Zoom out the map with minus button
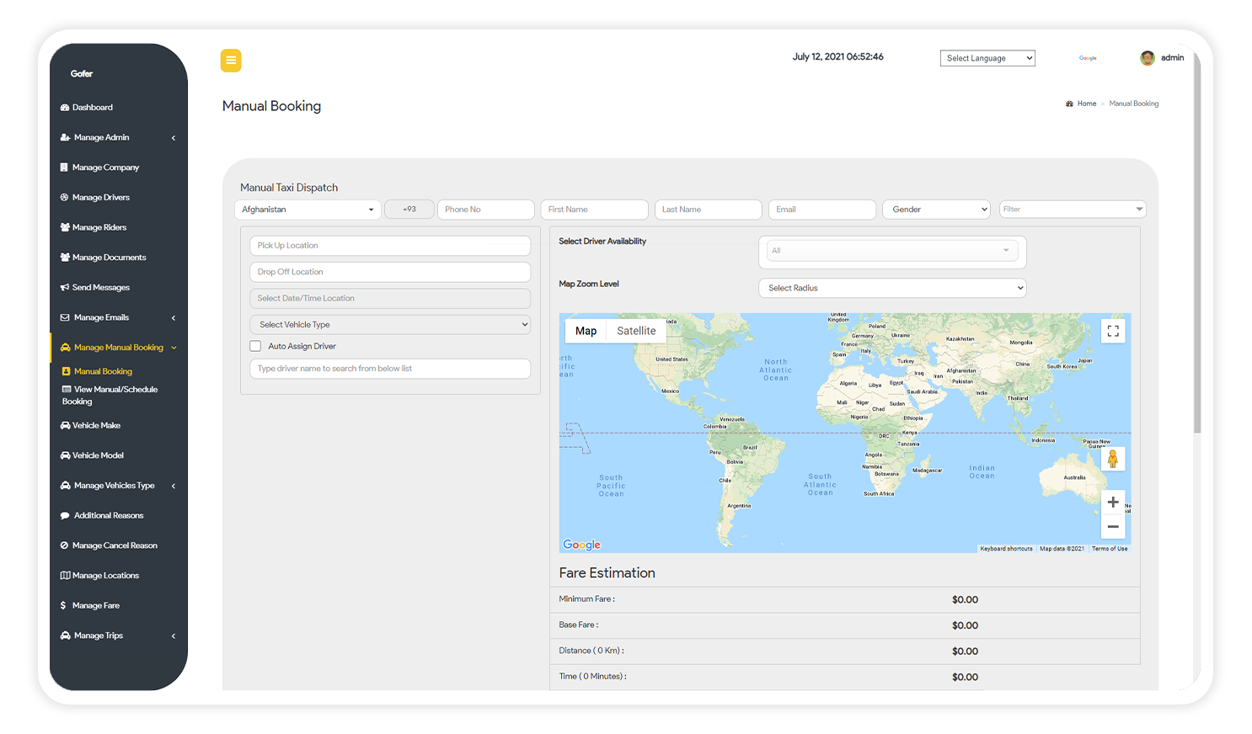1252x734 pixels. pos(1113,527)
